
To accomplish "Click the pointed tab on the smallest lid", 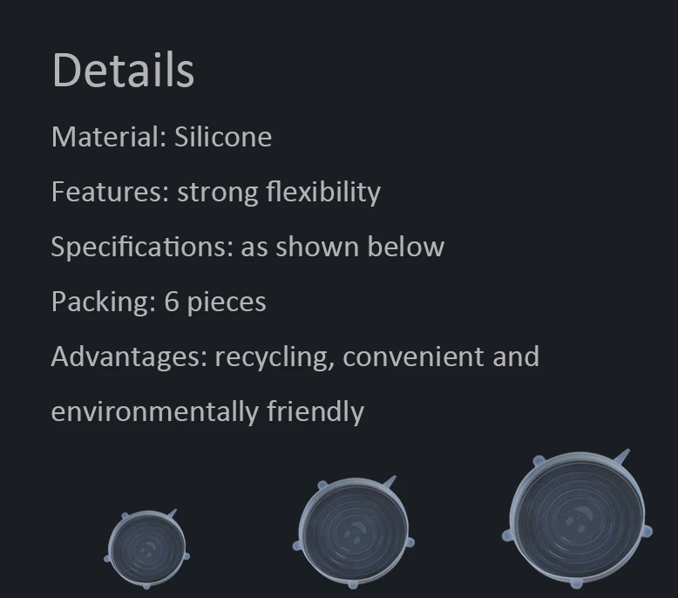I will pos(172,513).
